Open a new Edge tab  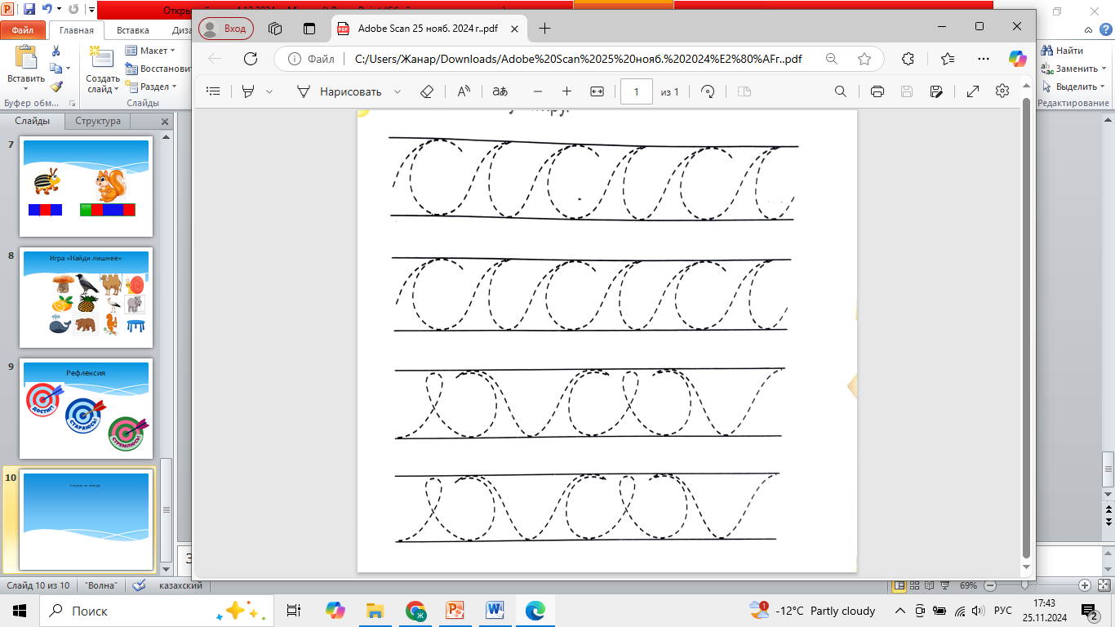(x=545, y=28)
